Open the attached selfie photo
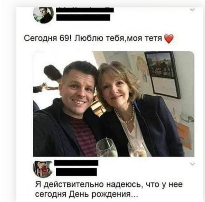The image size is (205, 202). (114, 104)
